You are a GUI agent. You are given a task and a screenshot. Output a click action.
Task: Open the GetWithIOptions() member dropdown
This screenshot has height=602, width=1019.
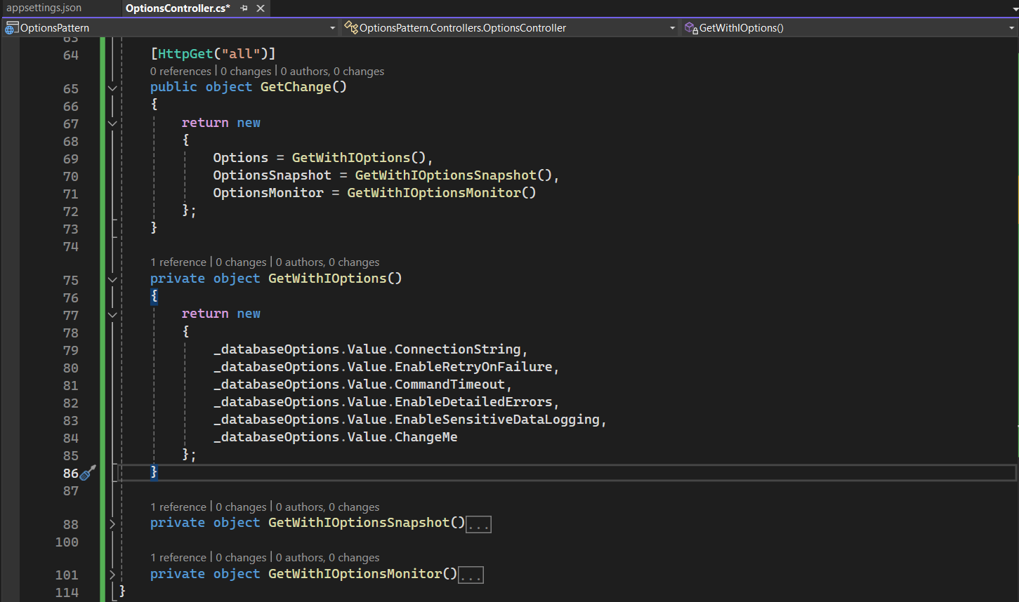click(1011, 28)
